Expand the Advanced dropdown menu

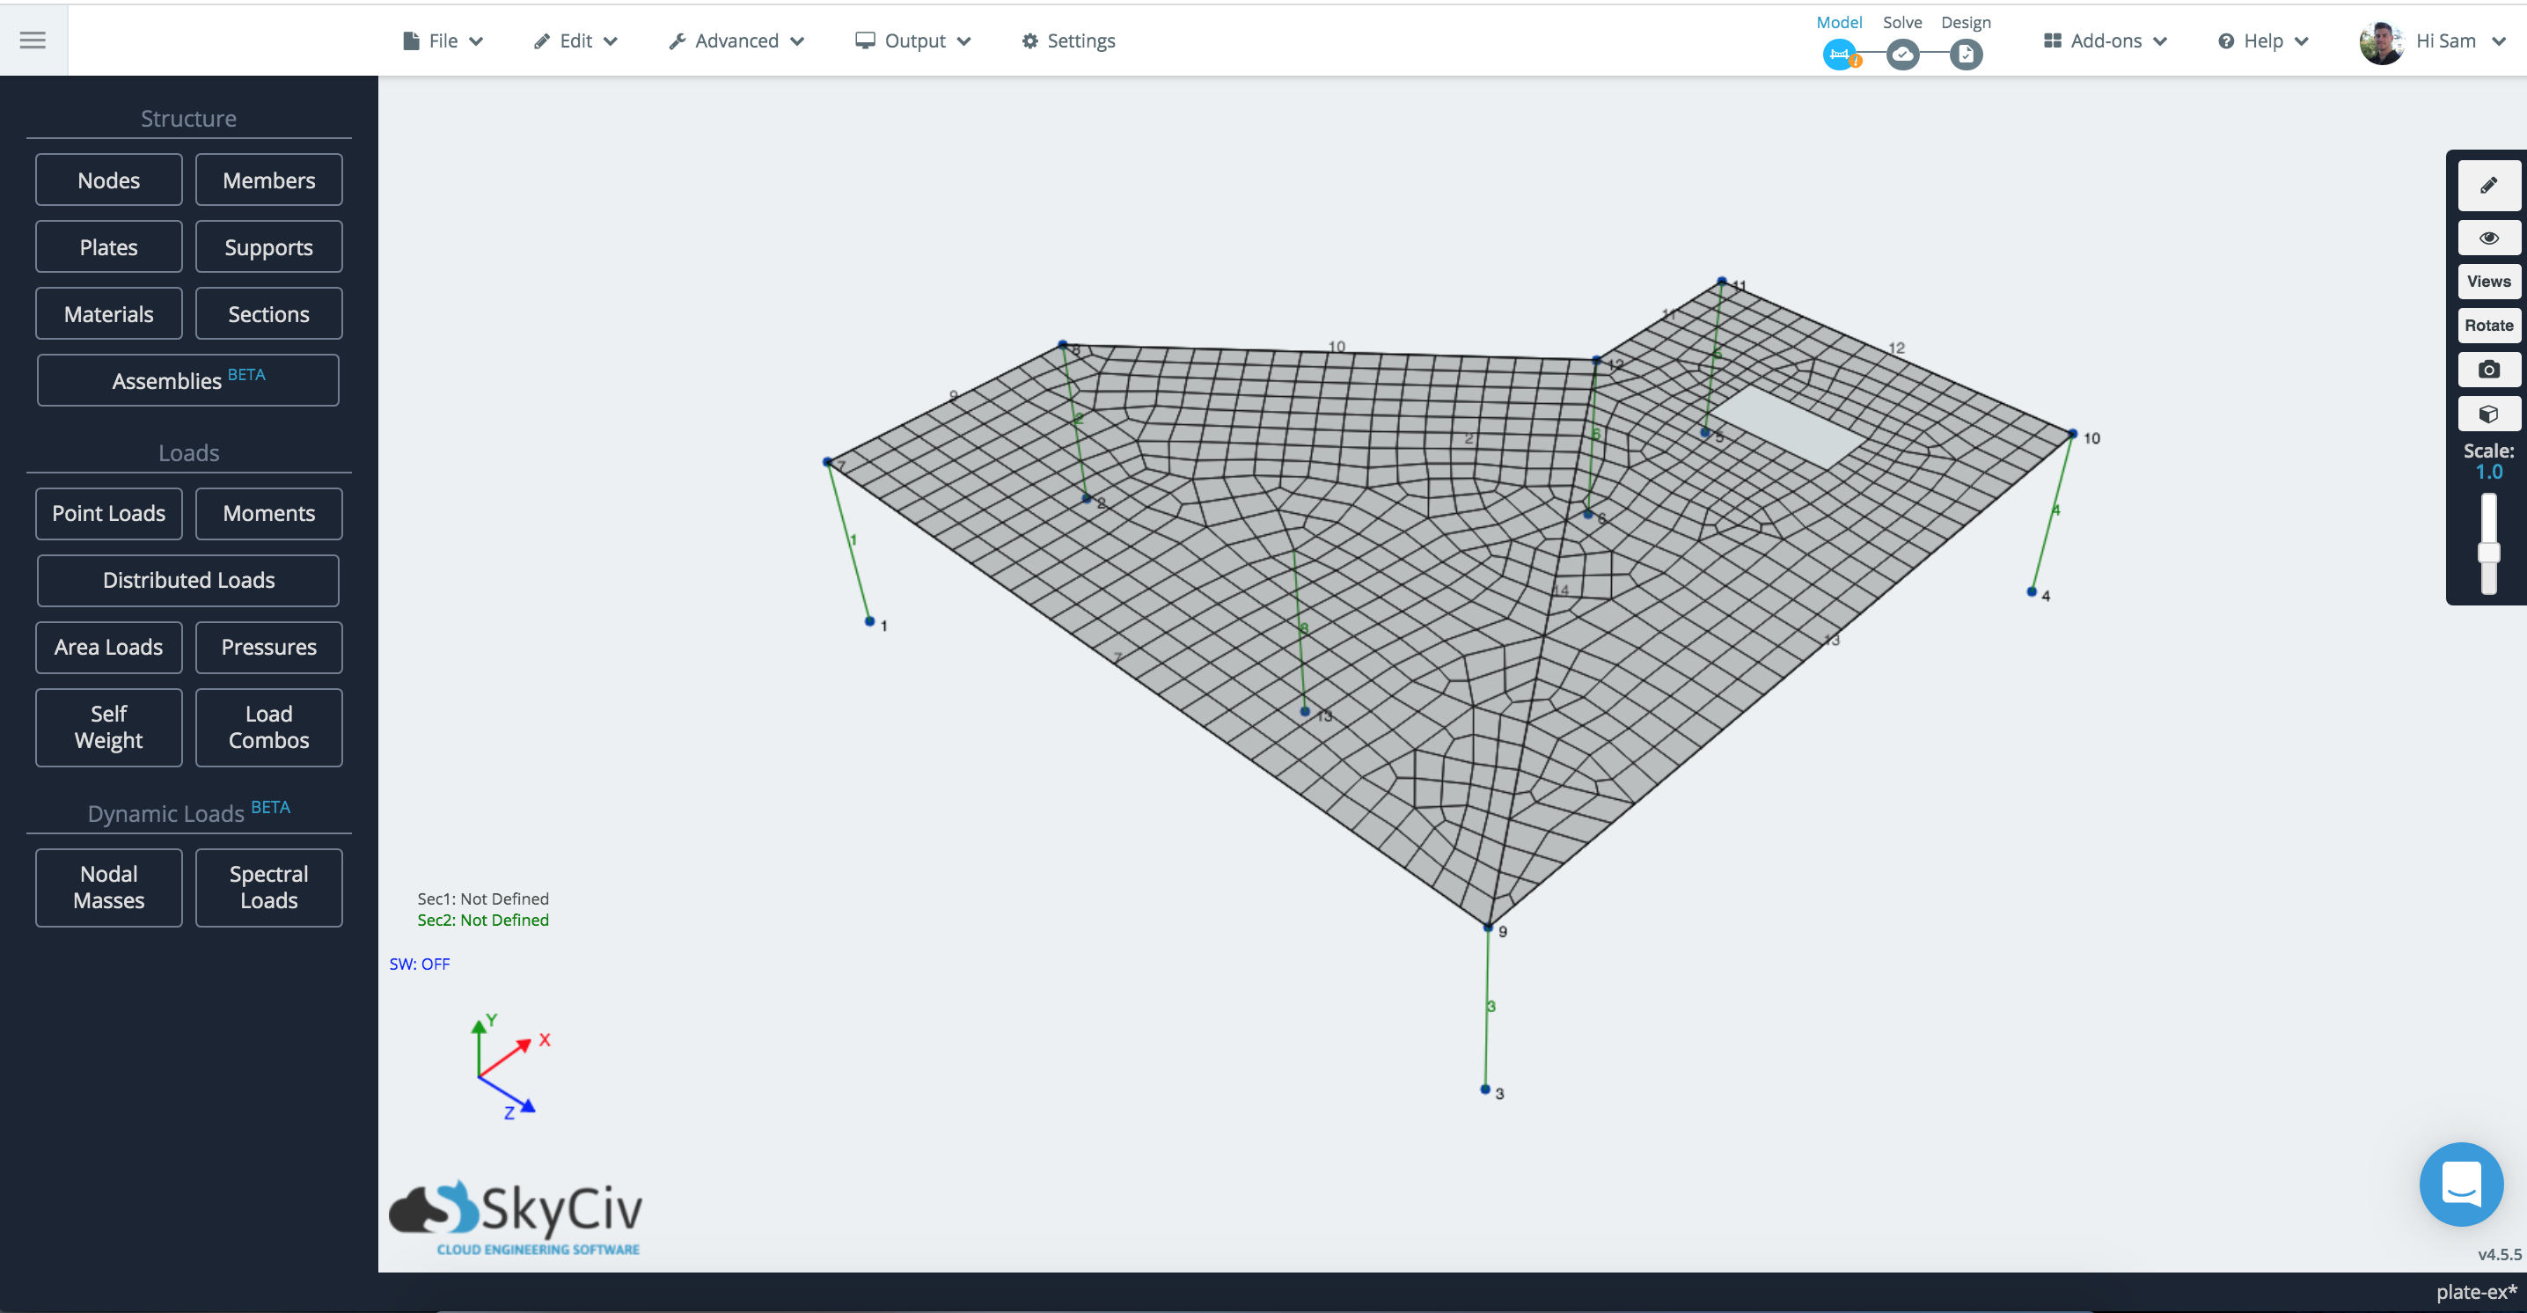[737, 40]
